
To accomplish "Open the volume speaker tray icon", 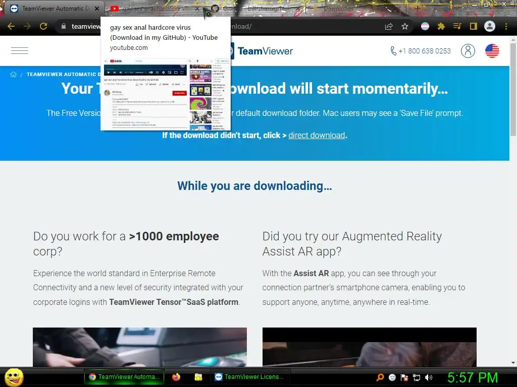I will [429, 377].
